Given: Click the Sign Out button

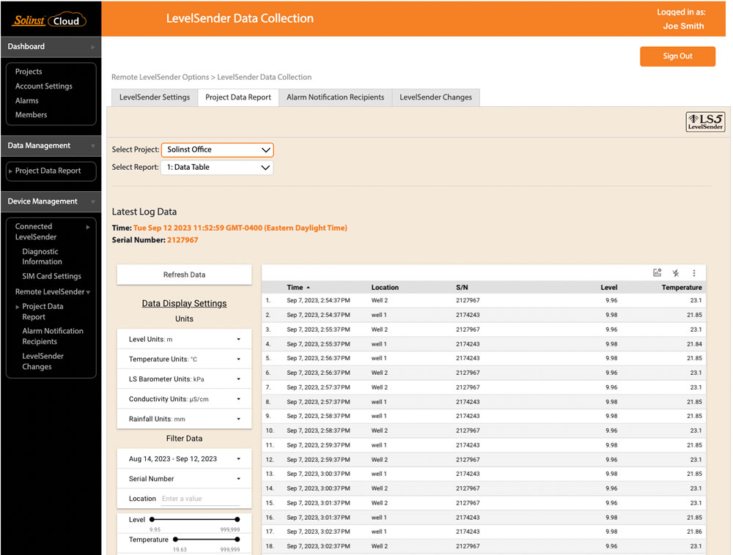Looking at the screenshot, I should click(677, 56).
